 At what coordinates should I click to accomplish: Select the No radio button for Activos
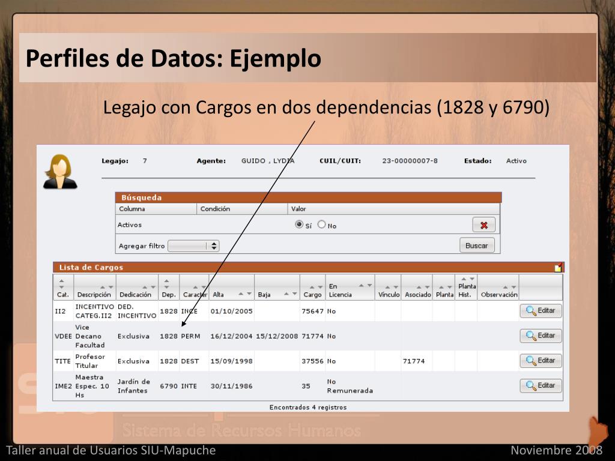[x=322, y=224]
